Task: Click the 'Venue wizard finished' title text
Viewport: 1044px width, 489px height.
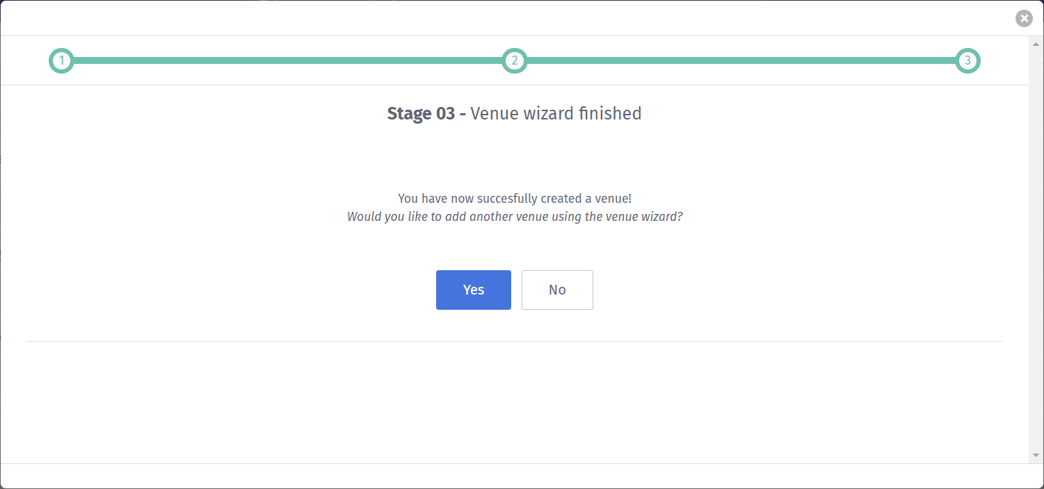Action: tap(556, 113)
